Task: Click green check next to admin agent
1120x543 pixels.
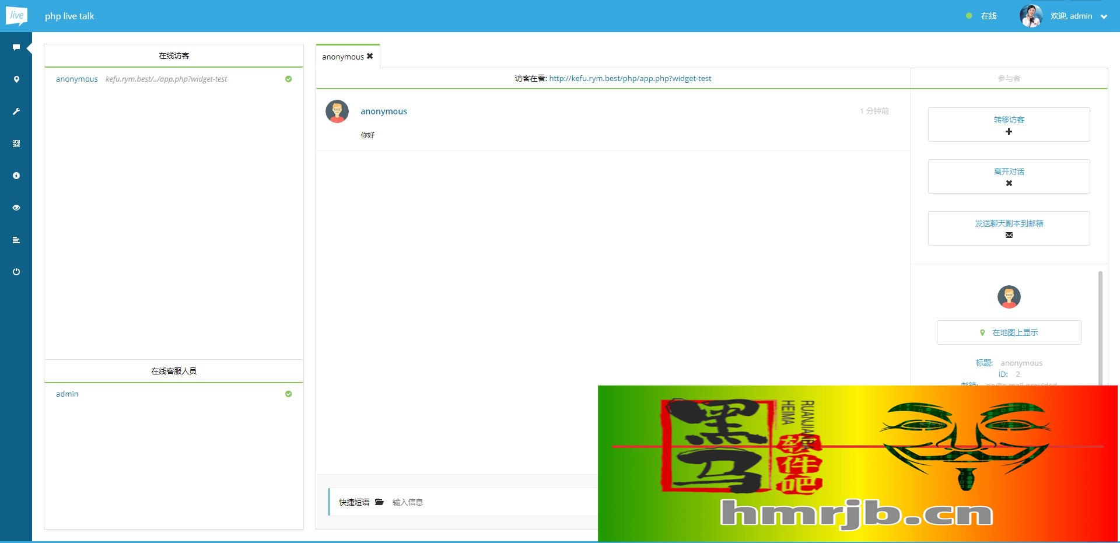Action: 288,394
